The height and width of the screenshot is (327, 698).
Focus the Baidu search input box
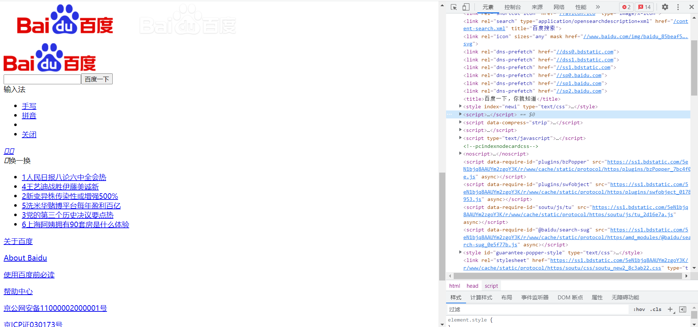click(42, 79)
